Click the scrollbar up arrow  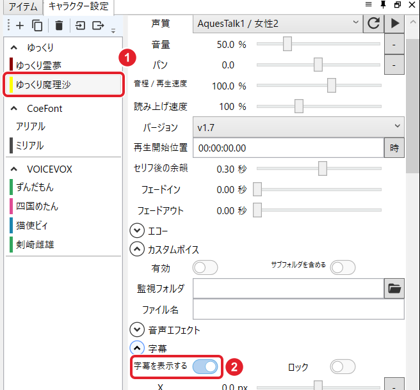click(x=412, y=22)
